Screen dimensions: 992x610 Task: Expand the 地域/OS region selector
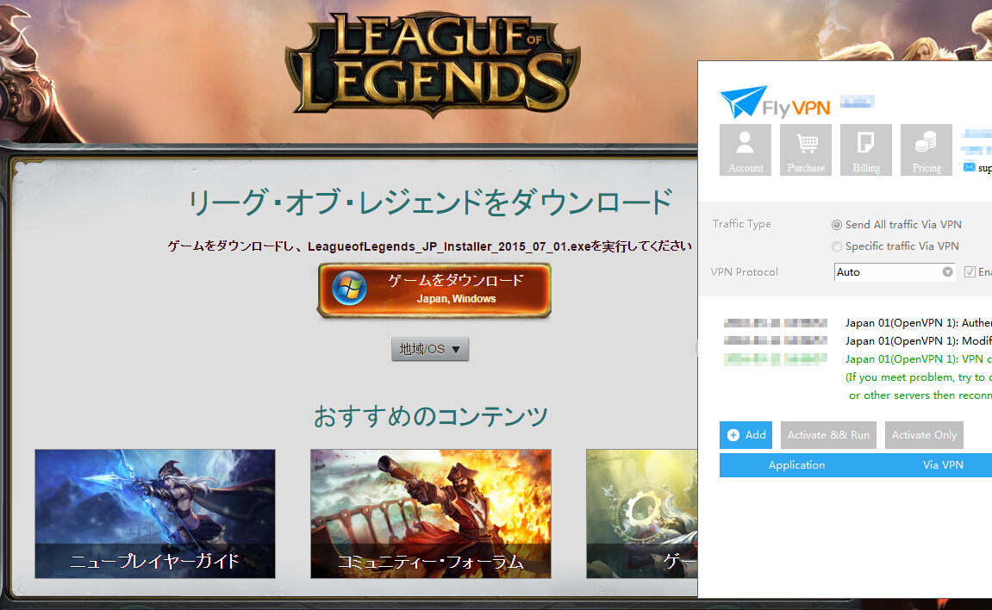(430, 349)
